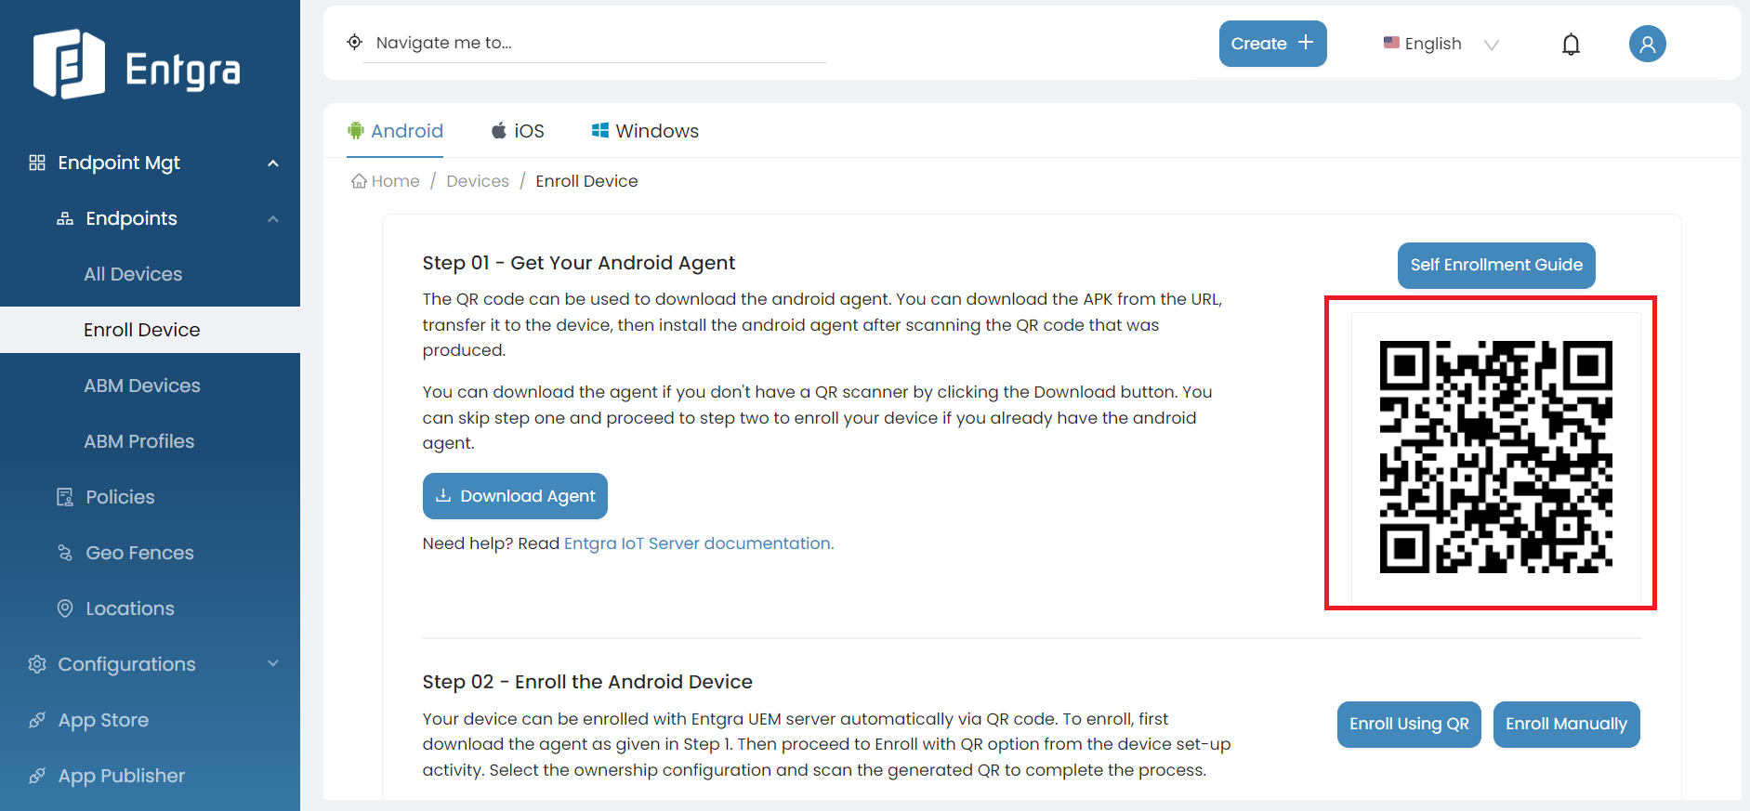1750x811 pixels.
Task: Click the App Publisher rocket icon
Action: pyautogui.click(x=37, y=776)
